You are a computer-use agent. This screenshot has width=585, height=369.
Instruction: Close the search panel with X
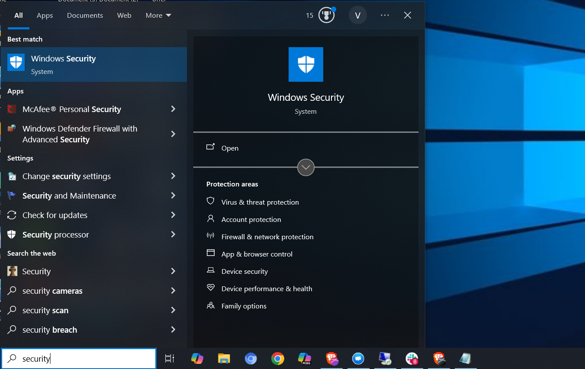[408, 15]
